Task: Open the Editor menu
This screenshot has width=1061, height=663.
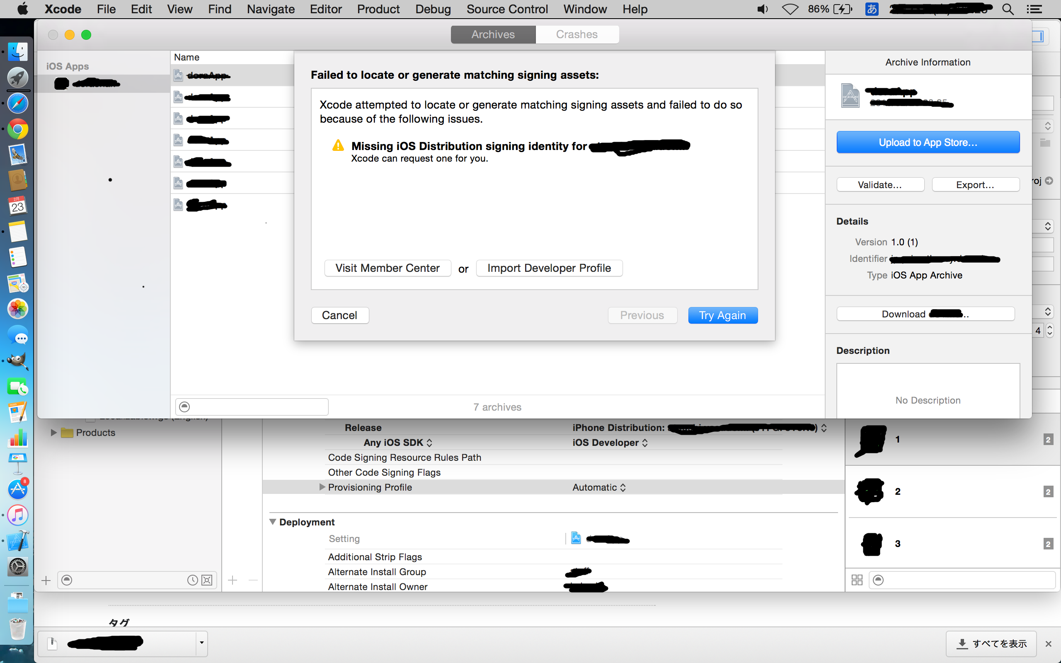Action: coord(326,9)
